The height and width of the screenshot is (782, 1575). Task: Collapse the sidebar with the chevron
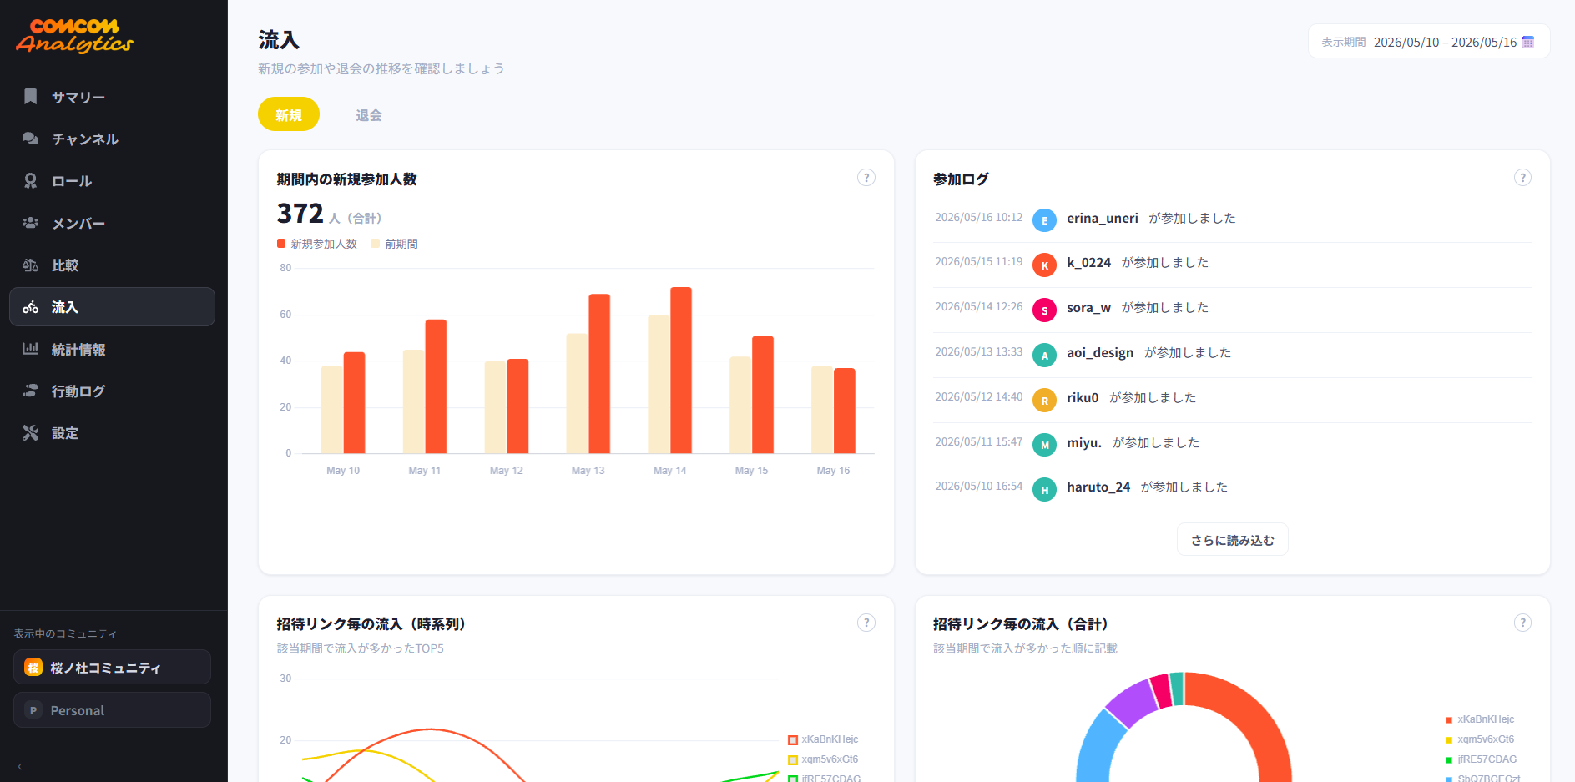[19, 766]
